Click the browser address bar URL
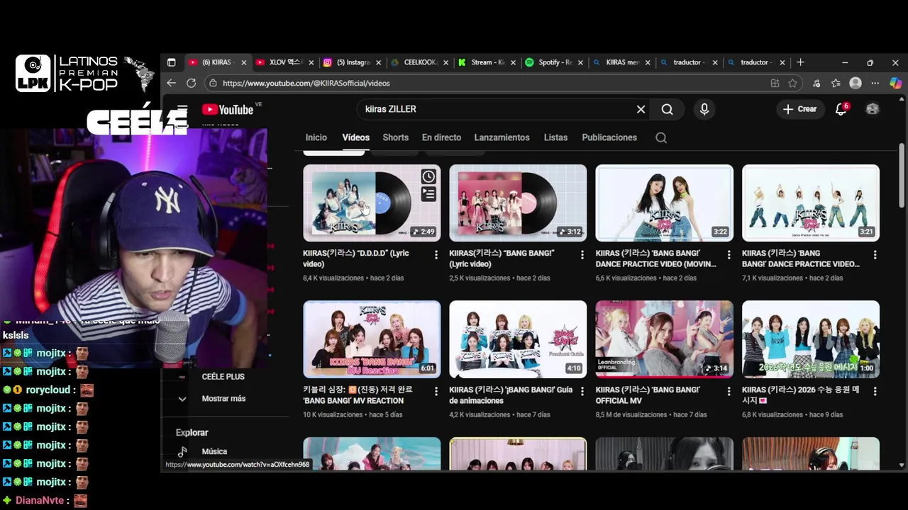Screen dimensions: 908x510 [x=306, y=83]
